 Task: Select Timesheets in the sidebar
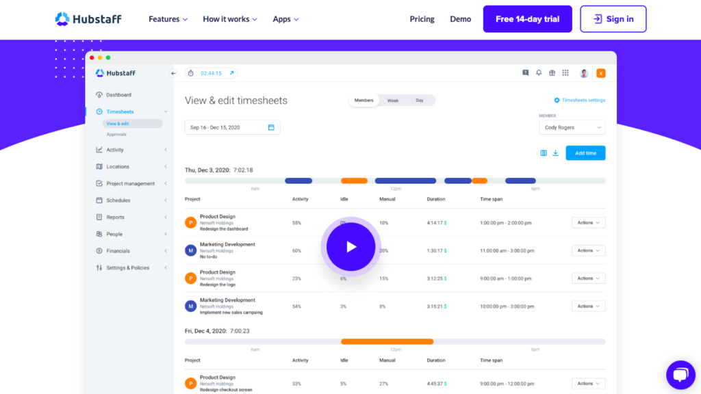pyautogui.click(x=120, y=111)
